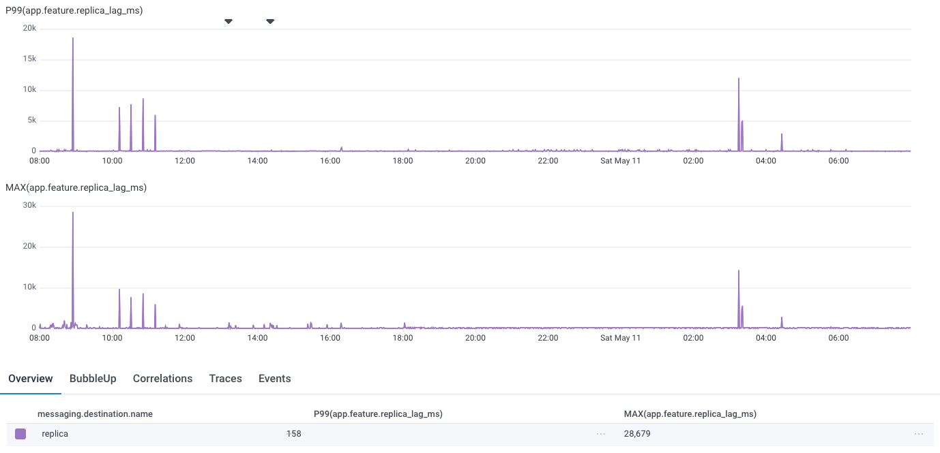Click the P99(app.feature.replica_lag_ms) chart title
Screen dimensions: 940x453
(74, 10)
